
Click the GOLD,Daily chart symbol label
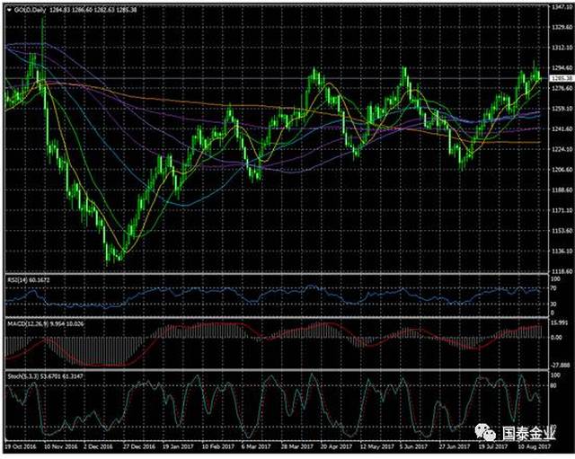point(31,8)
